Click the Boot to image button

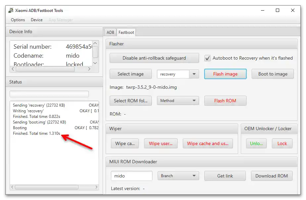pyautogui.click(x=273, y=74)
